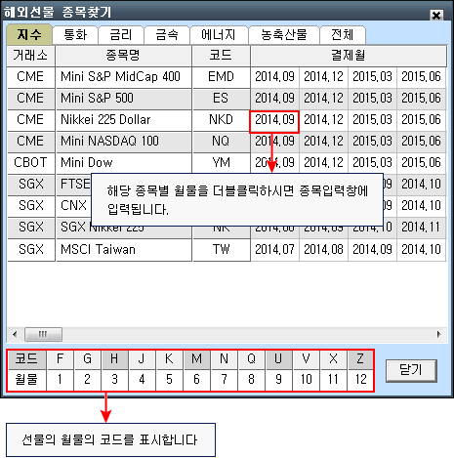Click the 거래소 column header
Viewport: 454px width, 458px height.
click(30, 56)
